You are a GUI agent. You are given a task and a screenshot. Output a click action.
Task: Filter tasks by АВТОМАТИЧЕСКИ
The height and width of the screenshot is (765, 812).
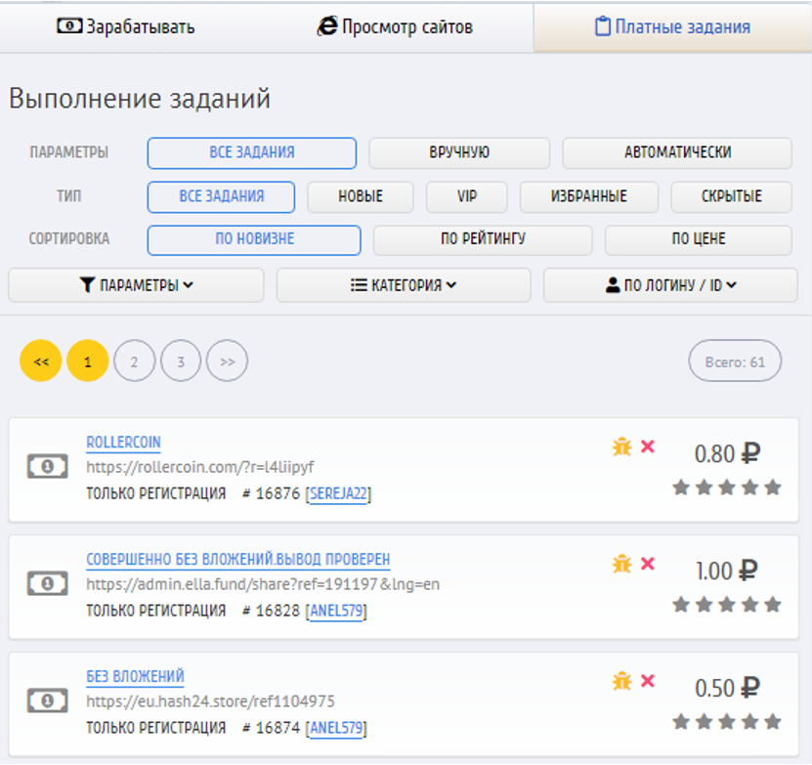(677, 152)
